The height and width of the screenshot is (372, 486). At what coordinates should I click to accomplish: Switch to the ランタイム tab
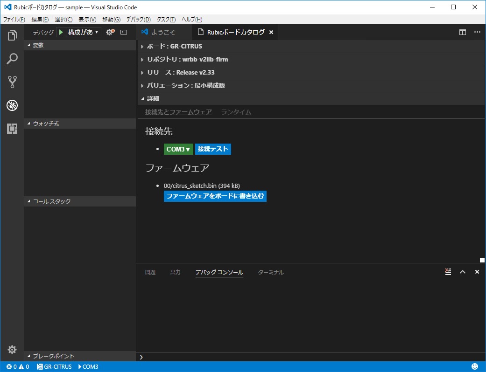pyautogui.click(x=236, y=112)
